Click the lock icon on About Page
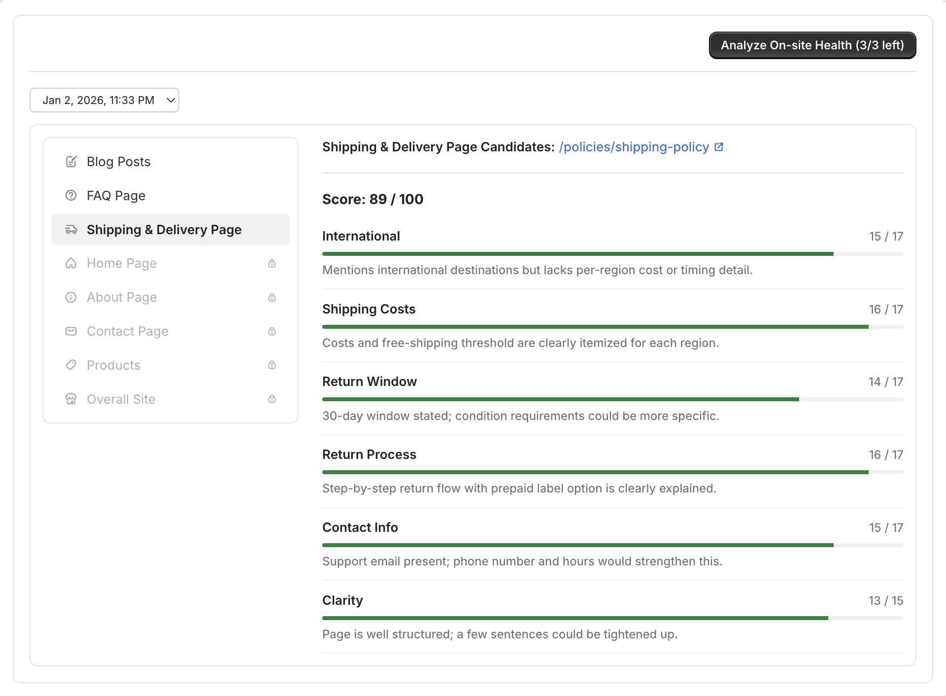 coord(272,297)
